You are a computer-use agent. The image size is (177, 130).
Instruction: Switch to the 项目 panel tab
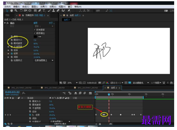pos(8,15)
